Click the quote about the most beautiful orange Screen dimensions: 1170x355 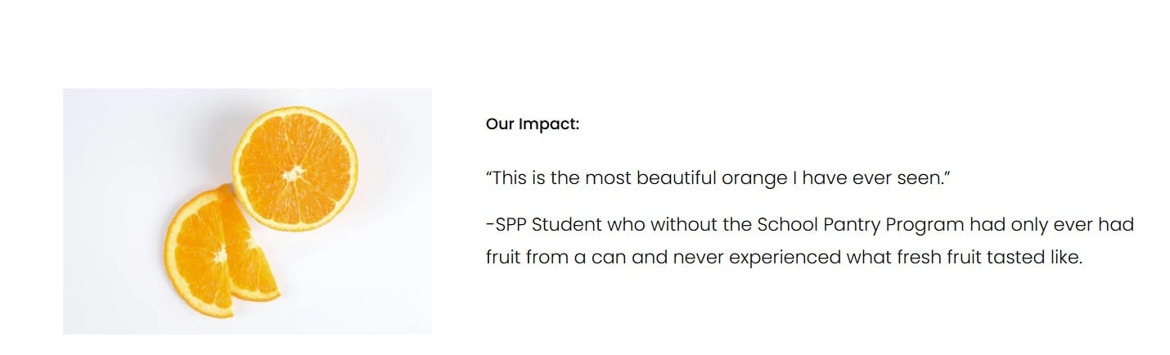tap(718, 178)
